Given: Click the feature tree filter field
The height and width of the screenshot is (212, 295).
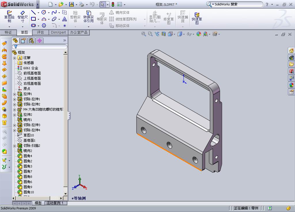Looking at the screenshot, I should click(40, 47).
